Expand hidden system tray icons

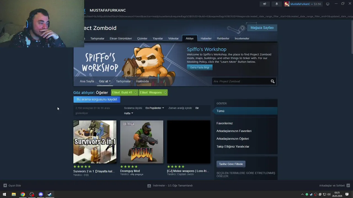coord(302,195)
